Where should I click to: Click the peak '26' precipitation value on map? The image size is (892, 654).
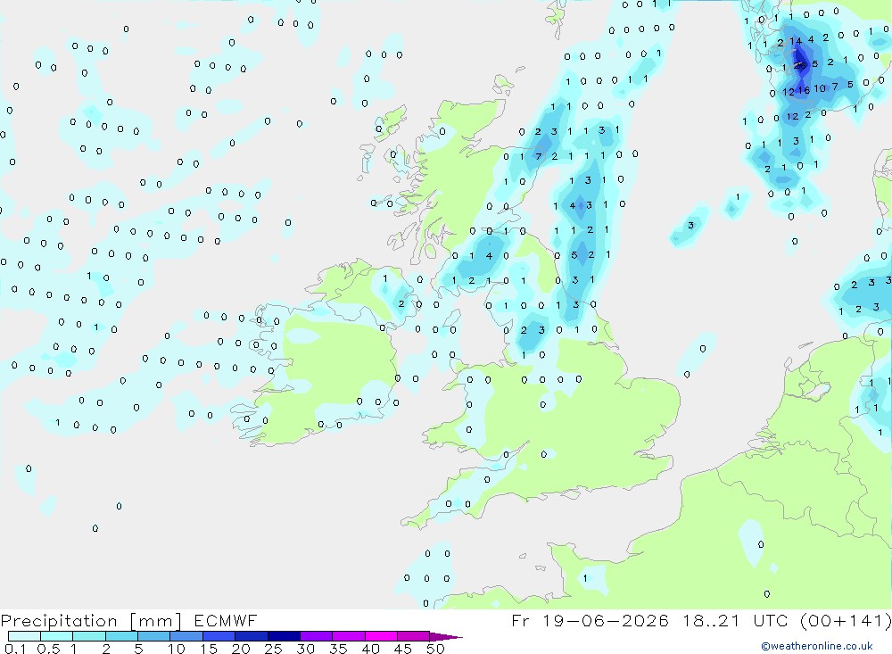click(800, 65)
